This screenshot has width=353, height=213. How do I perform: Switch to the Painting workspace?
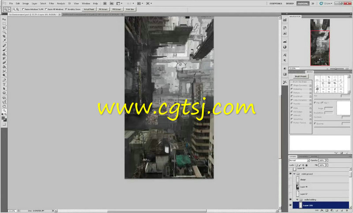(x=303, y=4)
